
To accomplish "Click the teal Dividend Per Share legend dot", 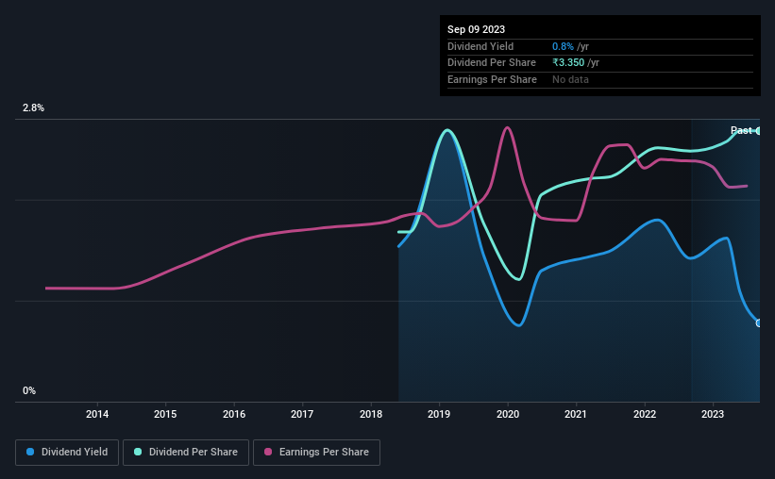I will coord(138,452).
